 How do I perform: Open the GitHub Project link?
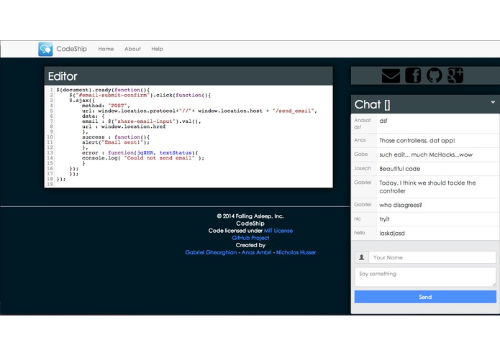pos(250,238)
